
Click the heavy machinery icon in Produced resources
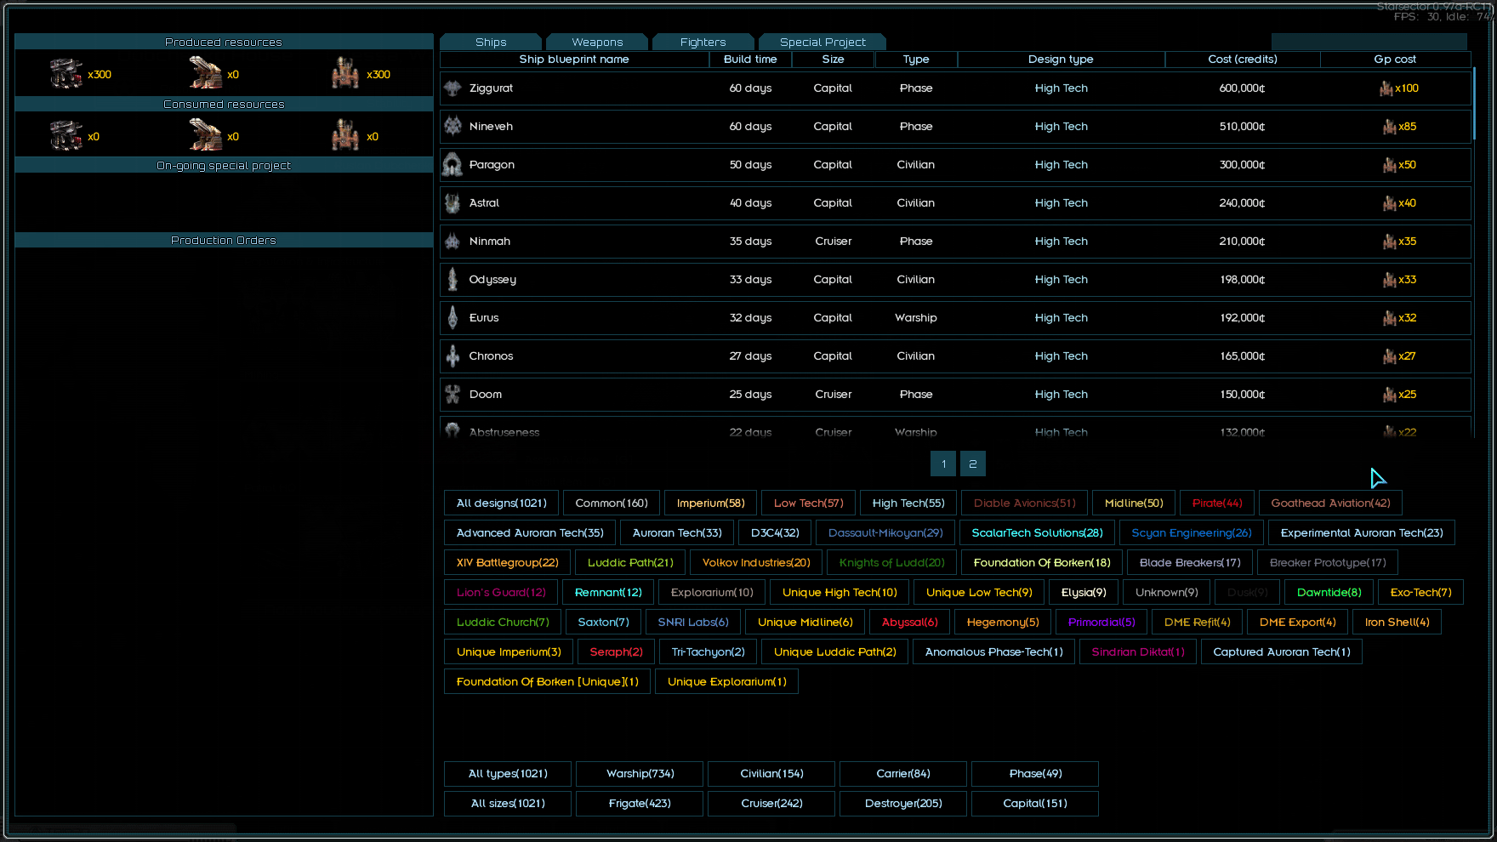pyautogui.click(x=65, y=74)
